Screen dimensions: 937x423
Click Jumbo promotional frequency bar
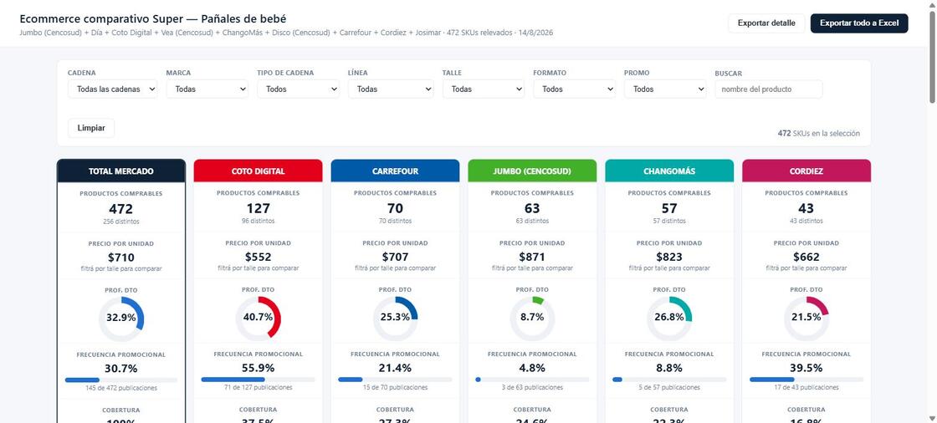(x=532, y=380)
